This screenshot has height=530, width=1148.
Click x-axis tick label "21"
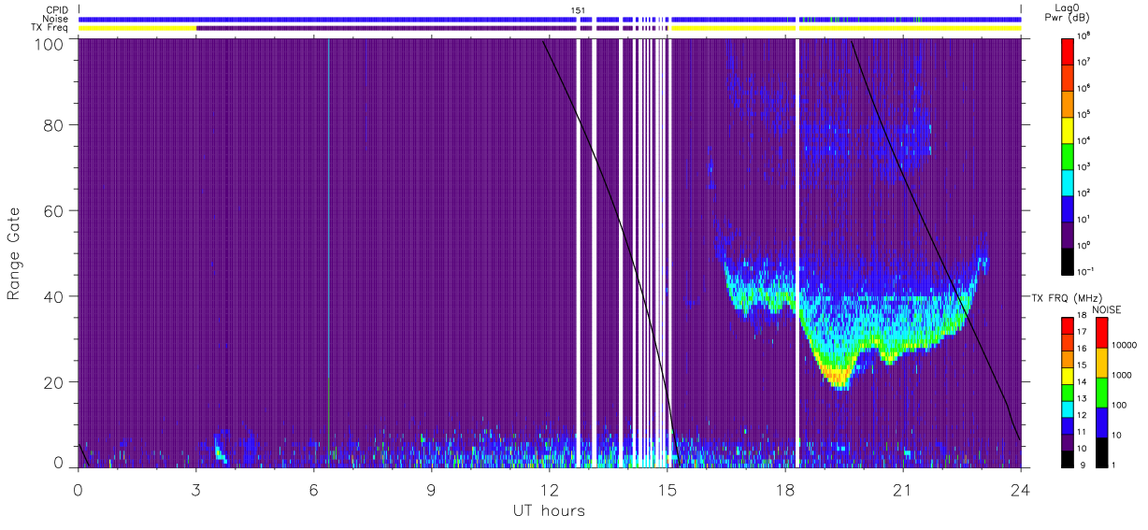(x=902, y=489)
